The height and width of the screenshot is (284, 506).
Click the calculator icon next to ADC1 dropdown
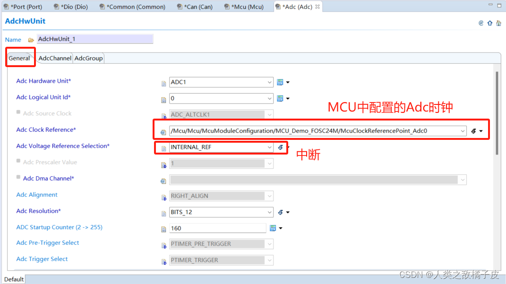280,82
